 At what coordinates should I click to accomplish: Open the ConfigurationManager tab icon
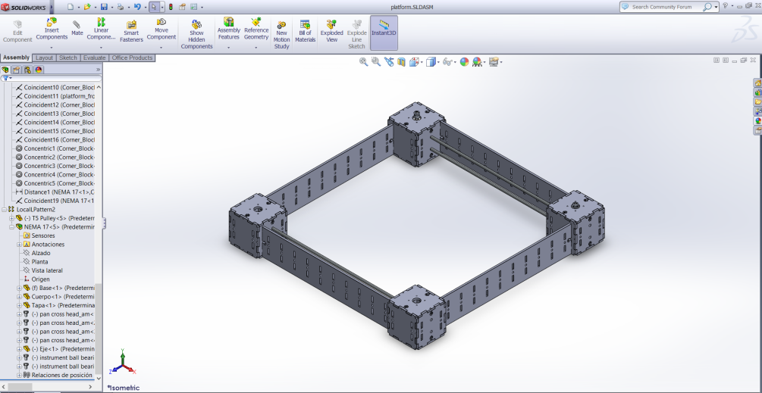27,70
